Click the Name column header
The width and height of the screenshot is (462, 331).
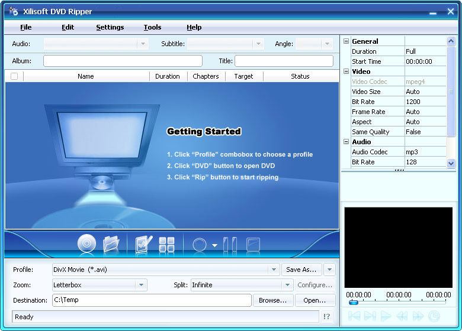pyautogui.click(x=86, y=76)
